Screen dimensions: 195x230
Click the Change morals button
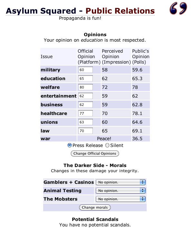click(95, 207)
